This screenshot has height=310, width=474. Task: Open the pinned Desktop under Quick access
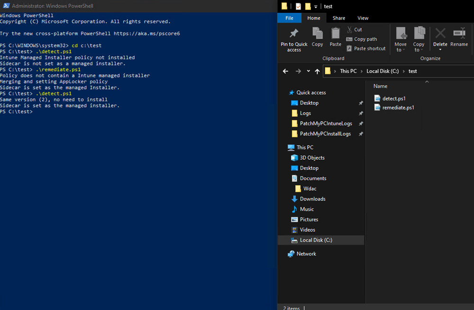tap(309, 103)
